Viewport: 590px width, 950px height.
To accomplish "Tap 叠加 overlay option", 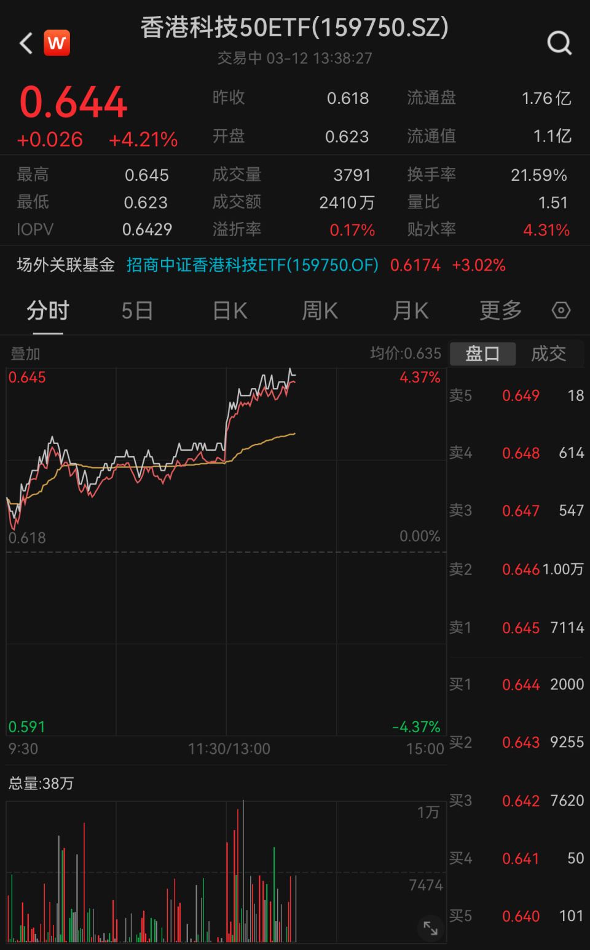I will 25,354.
